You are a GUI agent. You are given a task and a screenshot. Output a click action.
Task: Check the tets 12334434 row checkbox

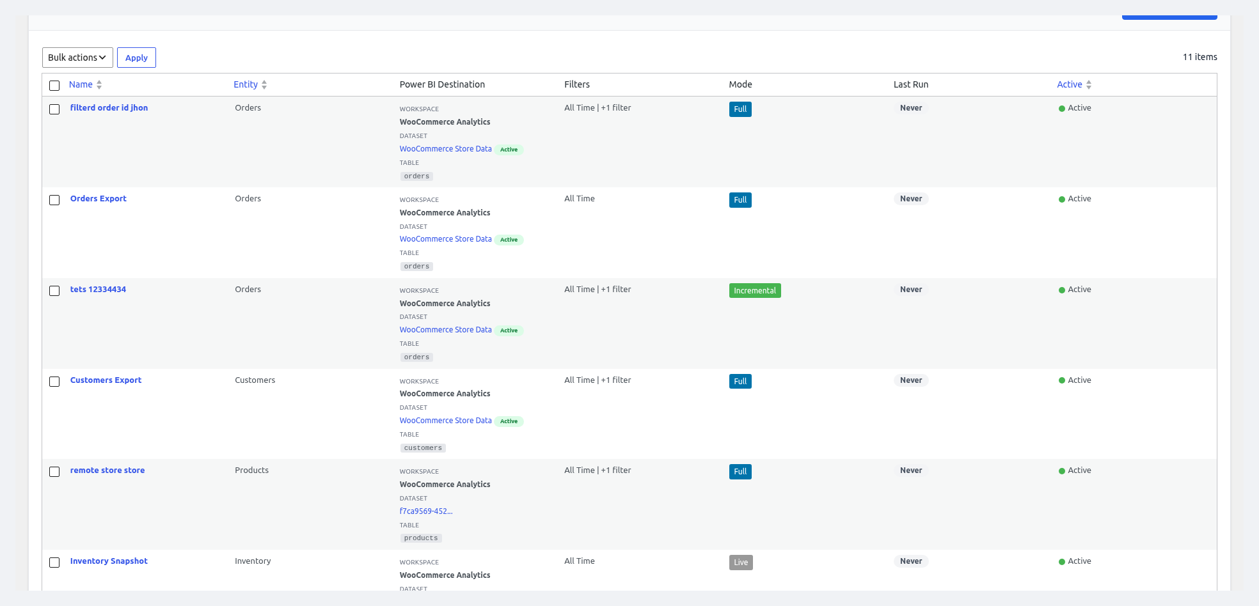[x=54, y=291]
